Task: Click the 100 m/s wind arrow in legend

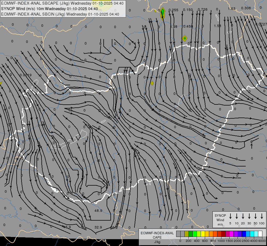Action: point(262,216)
